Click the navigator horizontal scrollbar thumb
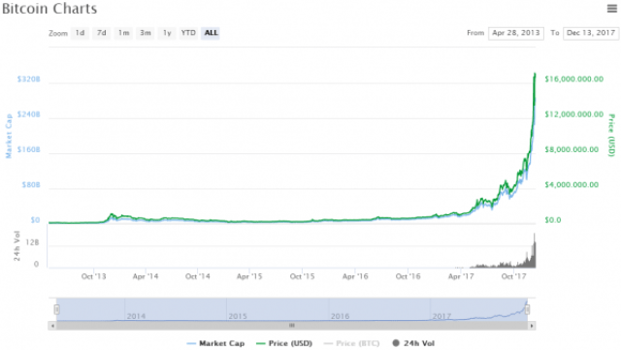 pos(292,326)
